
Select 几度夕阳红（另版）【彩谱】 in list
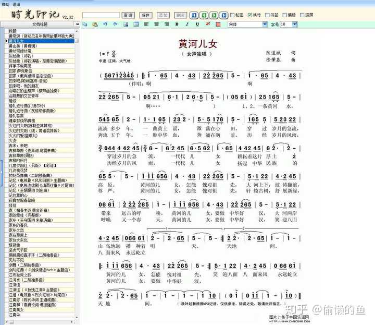click(x=42, y=165)
